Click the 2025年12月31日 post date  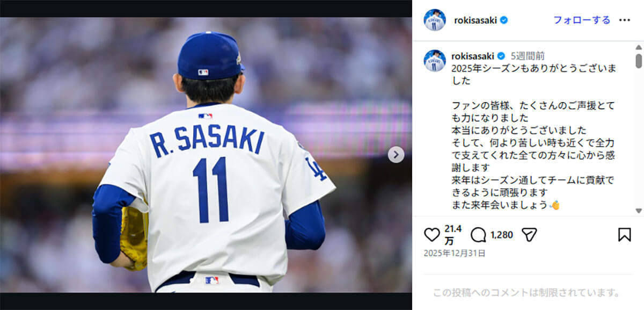click(455, 253)
